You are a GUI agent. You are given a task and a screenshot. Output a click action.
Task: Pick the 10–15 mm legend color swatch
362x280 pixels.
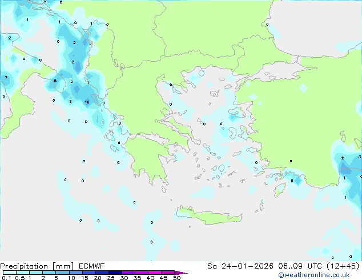pos(75,273)
